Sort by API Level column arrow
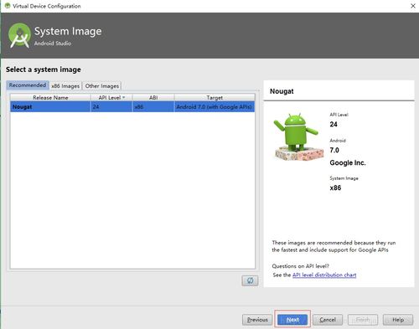Viewport: 419px width, 329px height. pos(124,97)
